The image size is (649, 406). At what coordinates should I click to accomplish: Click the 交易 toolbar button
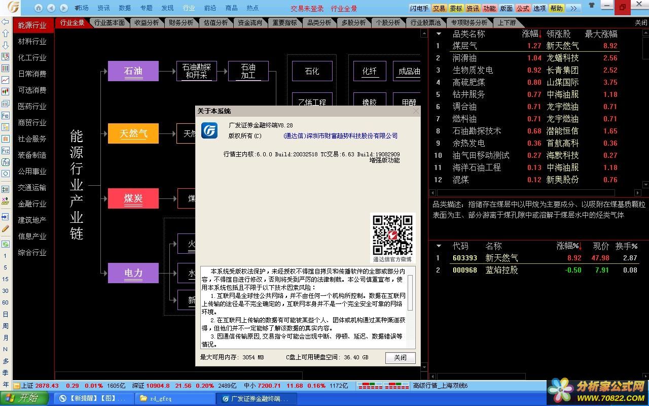[x=439, y=8]
